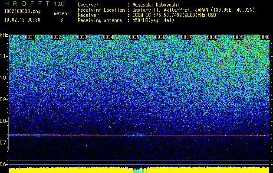
Task: Select observer name Masayuki Kobayashi
Action: coord(155,5)
